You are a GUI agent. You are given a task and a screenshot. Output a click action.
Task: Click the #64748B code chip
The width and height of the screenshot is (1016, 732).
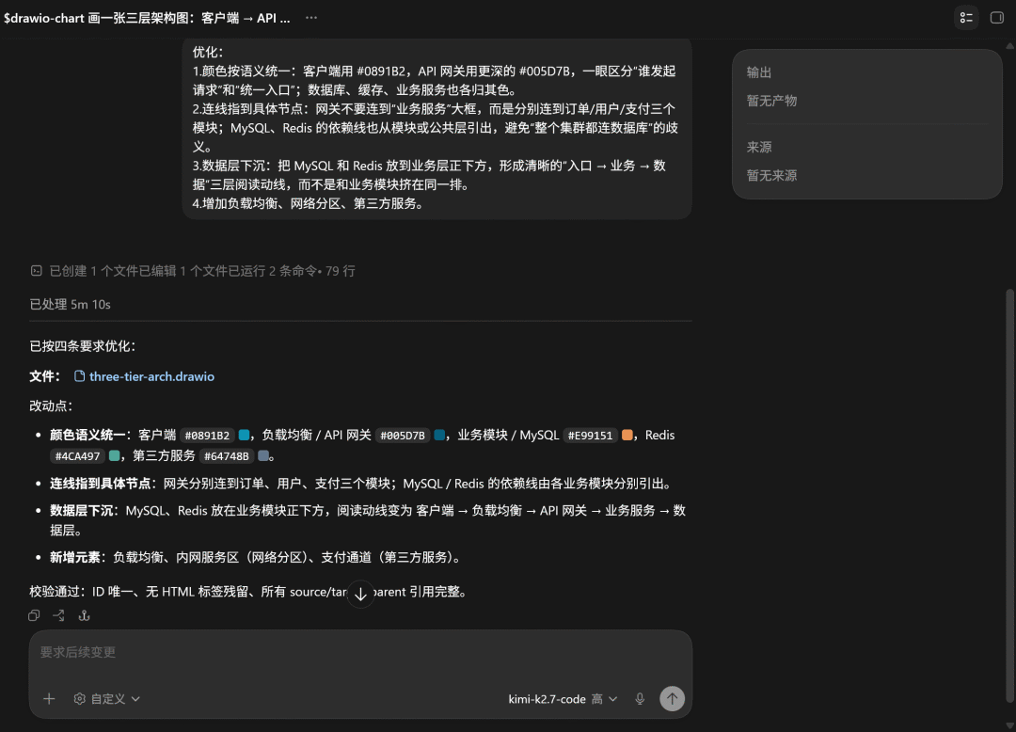coord(226,456)
